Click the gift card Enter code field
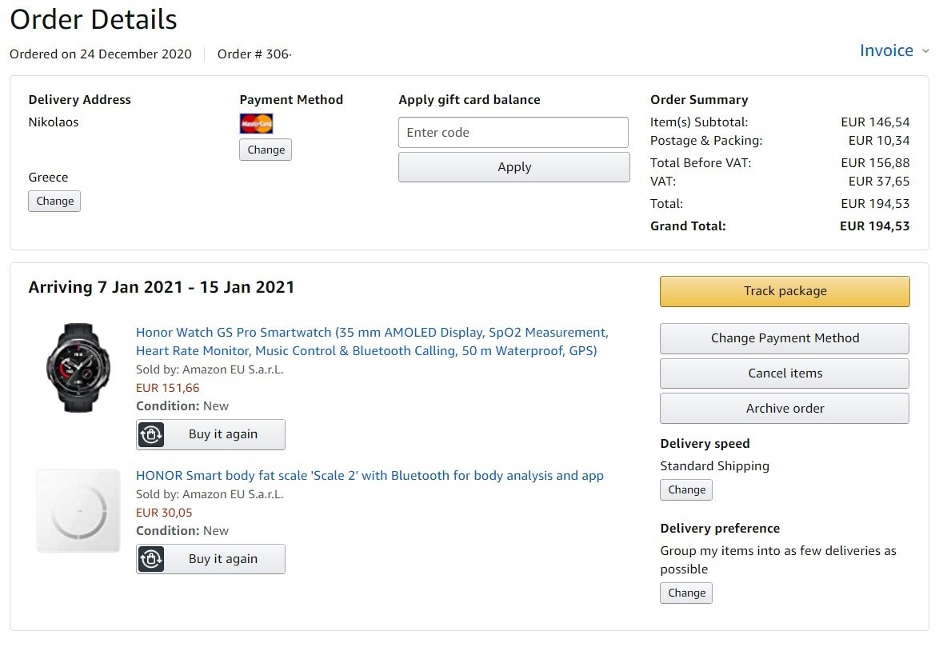Screen dimensions: 947x647 click(513, 133)
